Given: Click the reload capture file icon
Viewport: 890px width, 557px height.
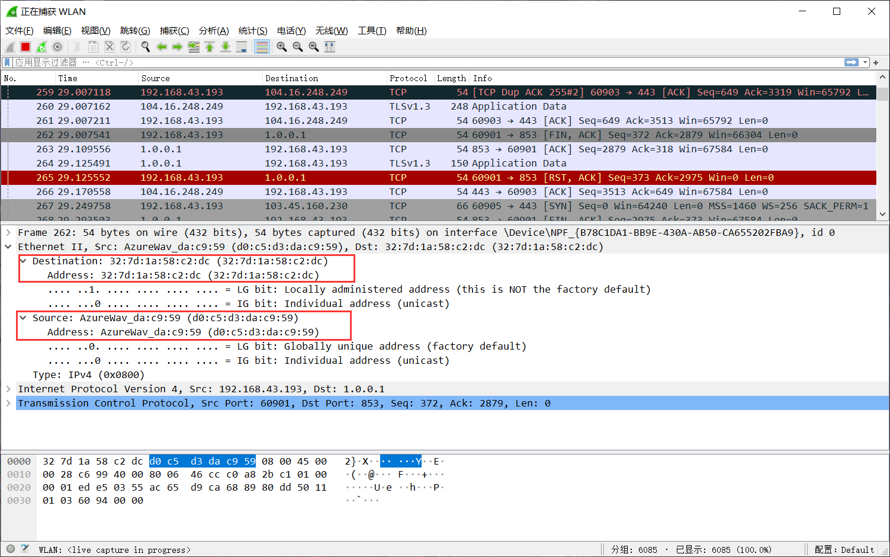Looking at the screenshot, I should click(x=125, y=47).
